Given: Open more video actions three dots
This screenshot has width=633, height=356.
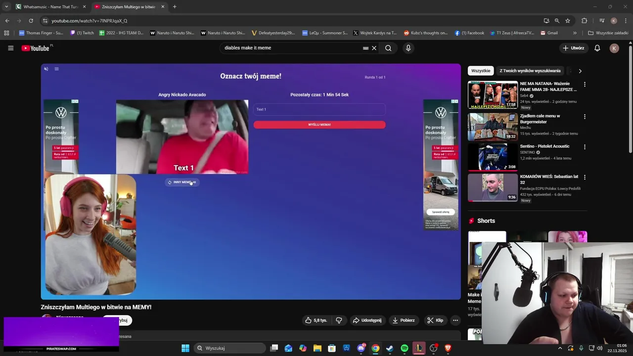Looking at the screenshot, I should point(455,320).
